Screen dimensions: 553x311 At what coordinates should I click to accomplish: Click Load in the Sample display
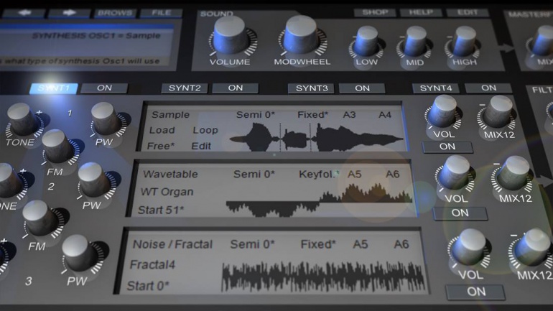click(x=162, y=131)
